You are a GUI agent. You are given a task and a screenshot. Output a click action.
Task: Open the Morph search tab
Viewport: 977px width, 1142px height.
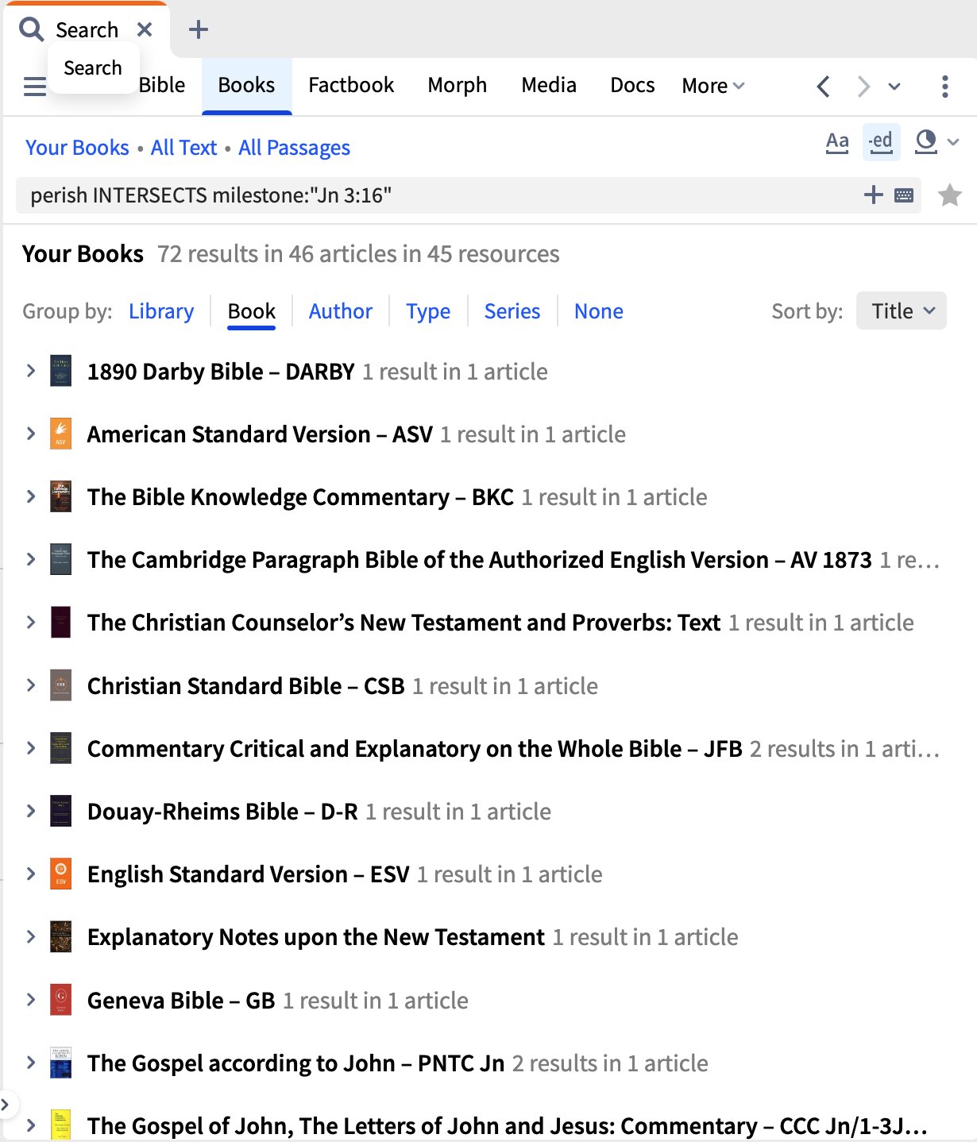point(457,86)
